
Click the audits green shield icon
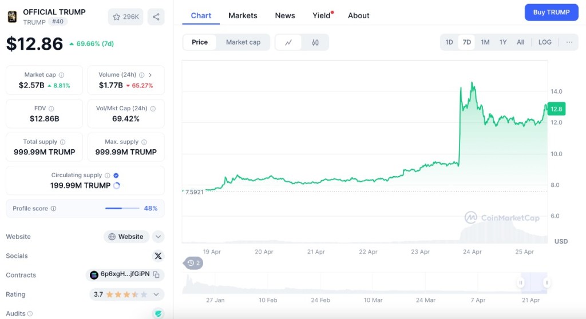[x=158, y=313]
